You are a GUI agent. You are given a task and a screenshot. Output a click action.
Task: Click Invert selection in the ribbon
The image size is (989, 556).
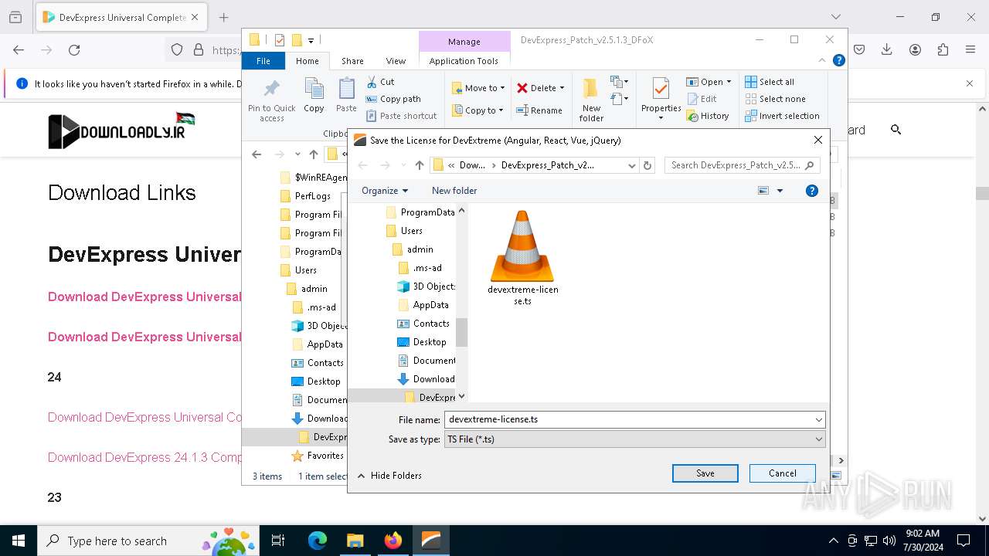pos(782,116)
